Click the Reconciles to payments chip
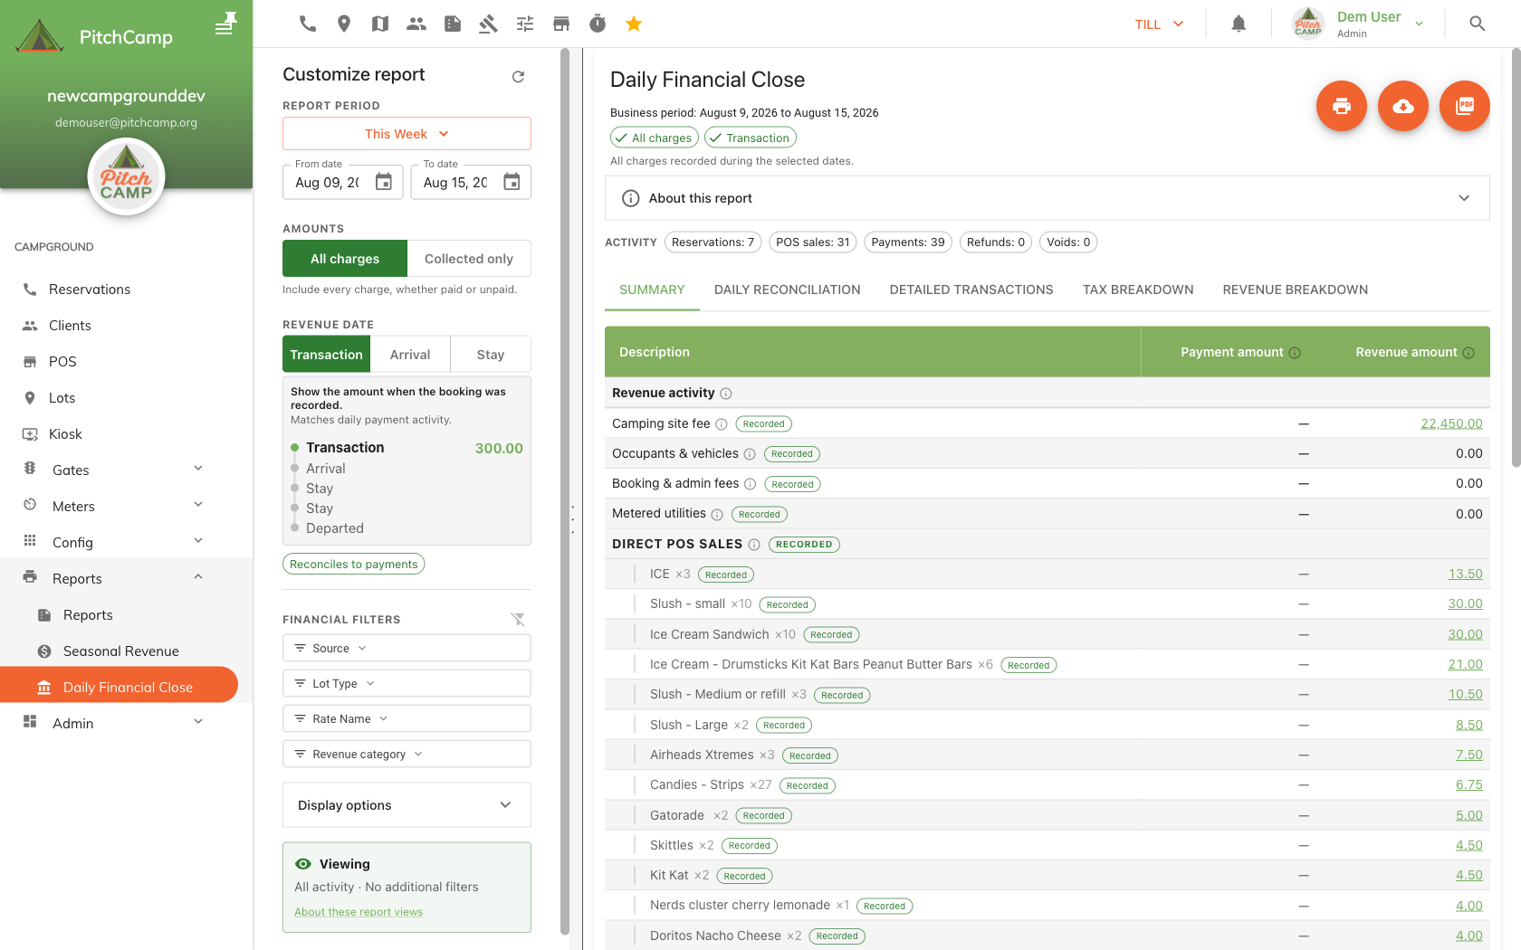Image resolution: width=1521 pixels, height=950 pixels. (354, 564)
